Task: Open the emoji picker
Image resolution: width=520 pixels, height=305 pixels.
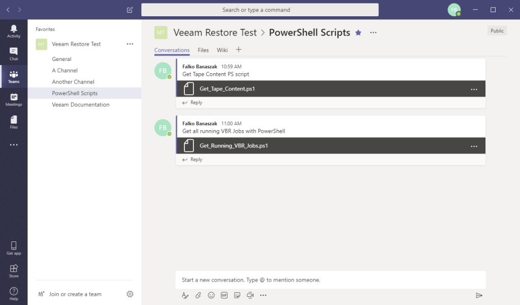Action: click(211, 295)
